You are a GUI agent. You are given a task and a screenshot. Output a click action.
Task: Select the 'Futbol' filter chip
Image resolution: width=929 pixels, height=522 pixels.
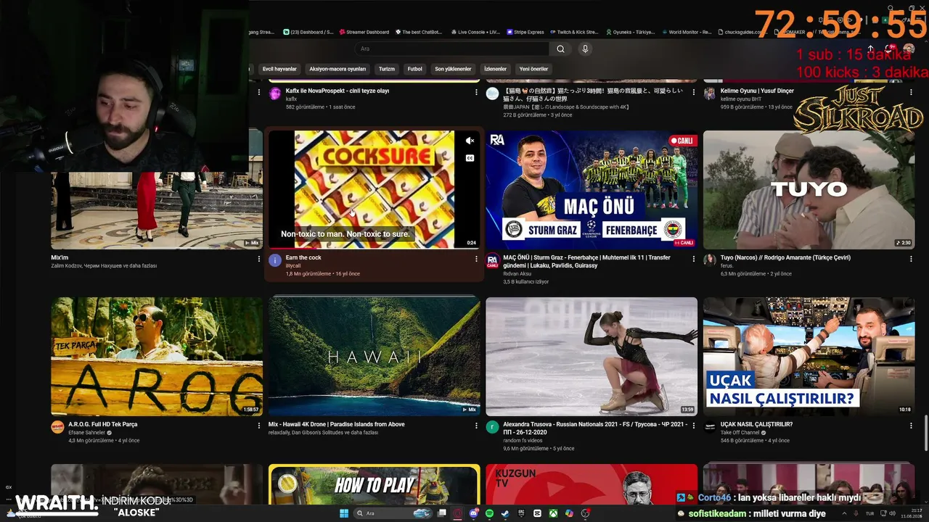(414, 69)
